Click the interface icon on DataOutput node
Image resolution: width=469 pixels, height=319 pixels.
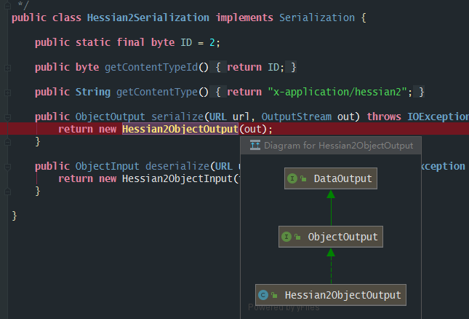293,178
